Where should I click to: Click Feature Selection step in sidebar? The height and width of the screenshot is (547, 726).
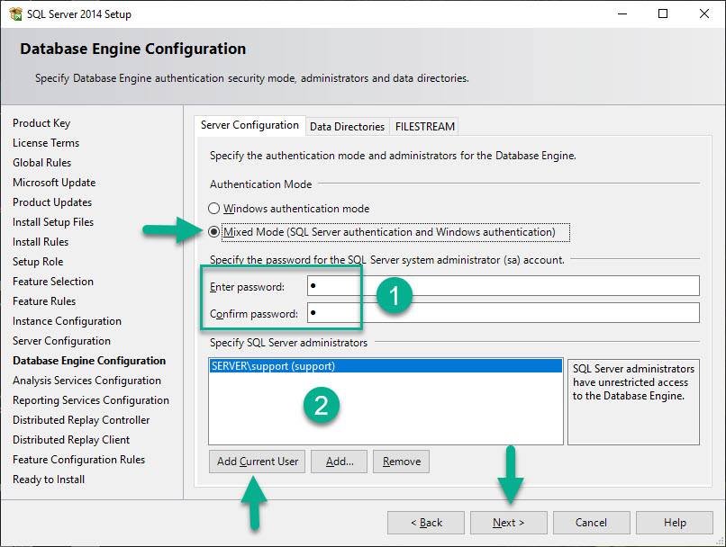(x=53, y=282)
